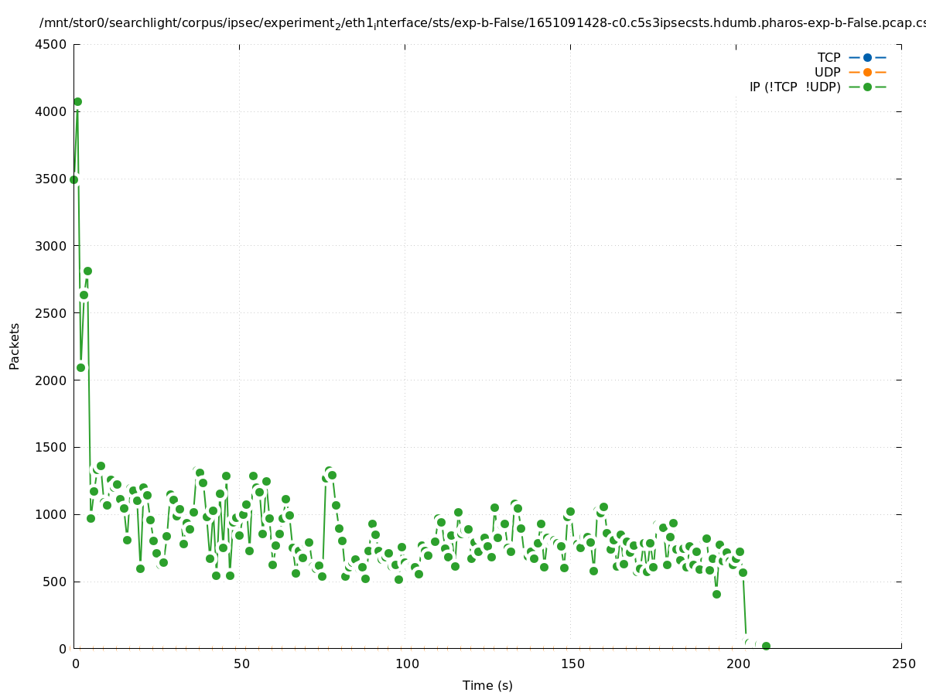The width and height of the screenshot is (926, 696).
Task: Click the final green data point near 208 seconds
Action: pyautogui.click(x=766, y=646)
